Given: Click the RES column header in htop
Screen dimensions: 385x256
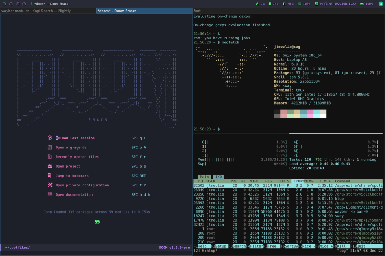Looking at the screenshot, I should (x=269, y=181).
